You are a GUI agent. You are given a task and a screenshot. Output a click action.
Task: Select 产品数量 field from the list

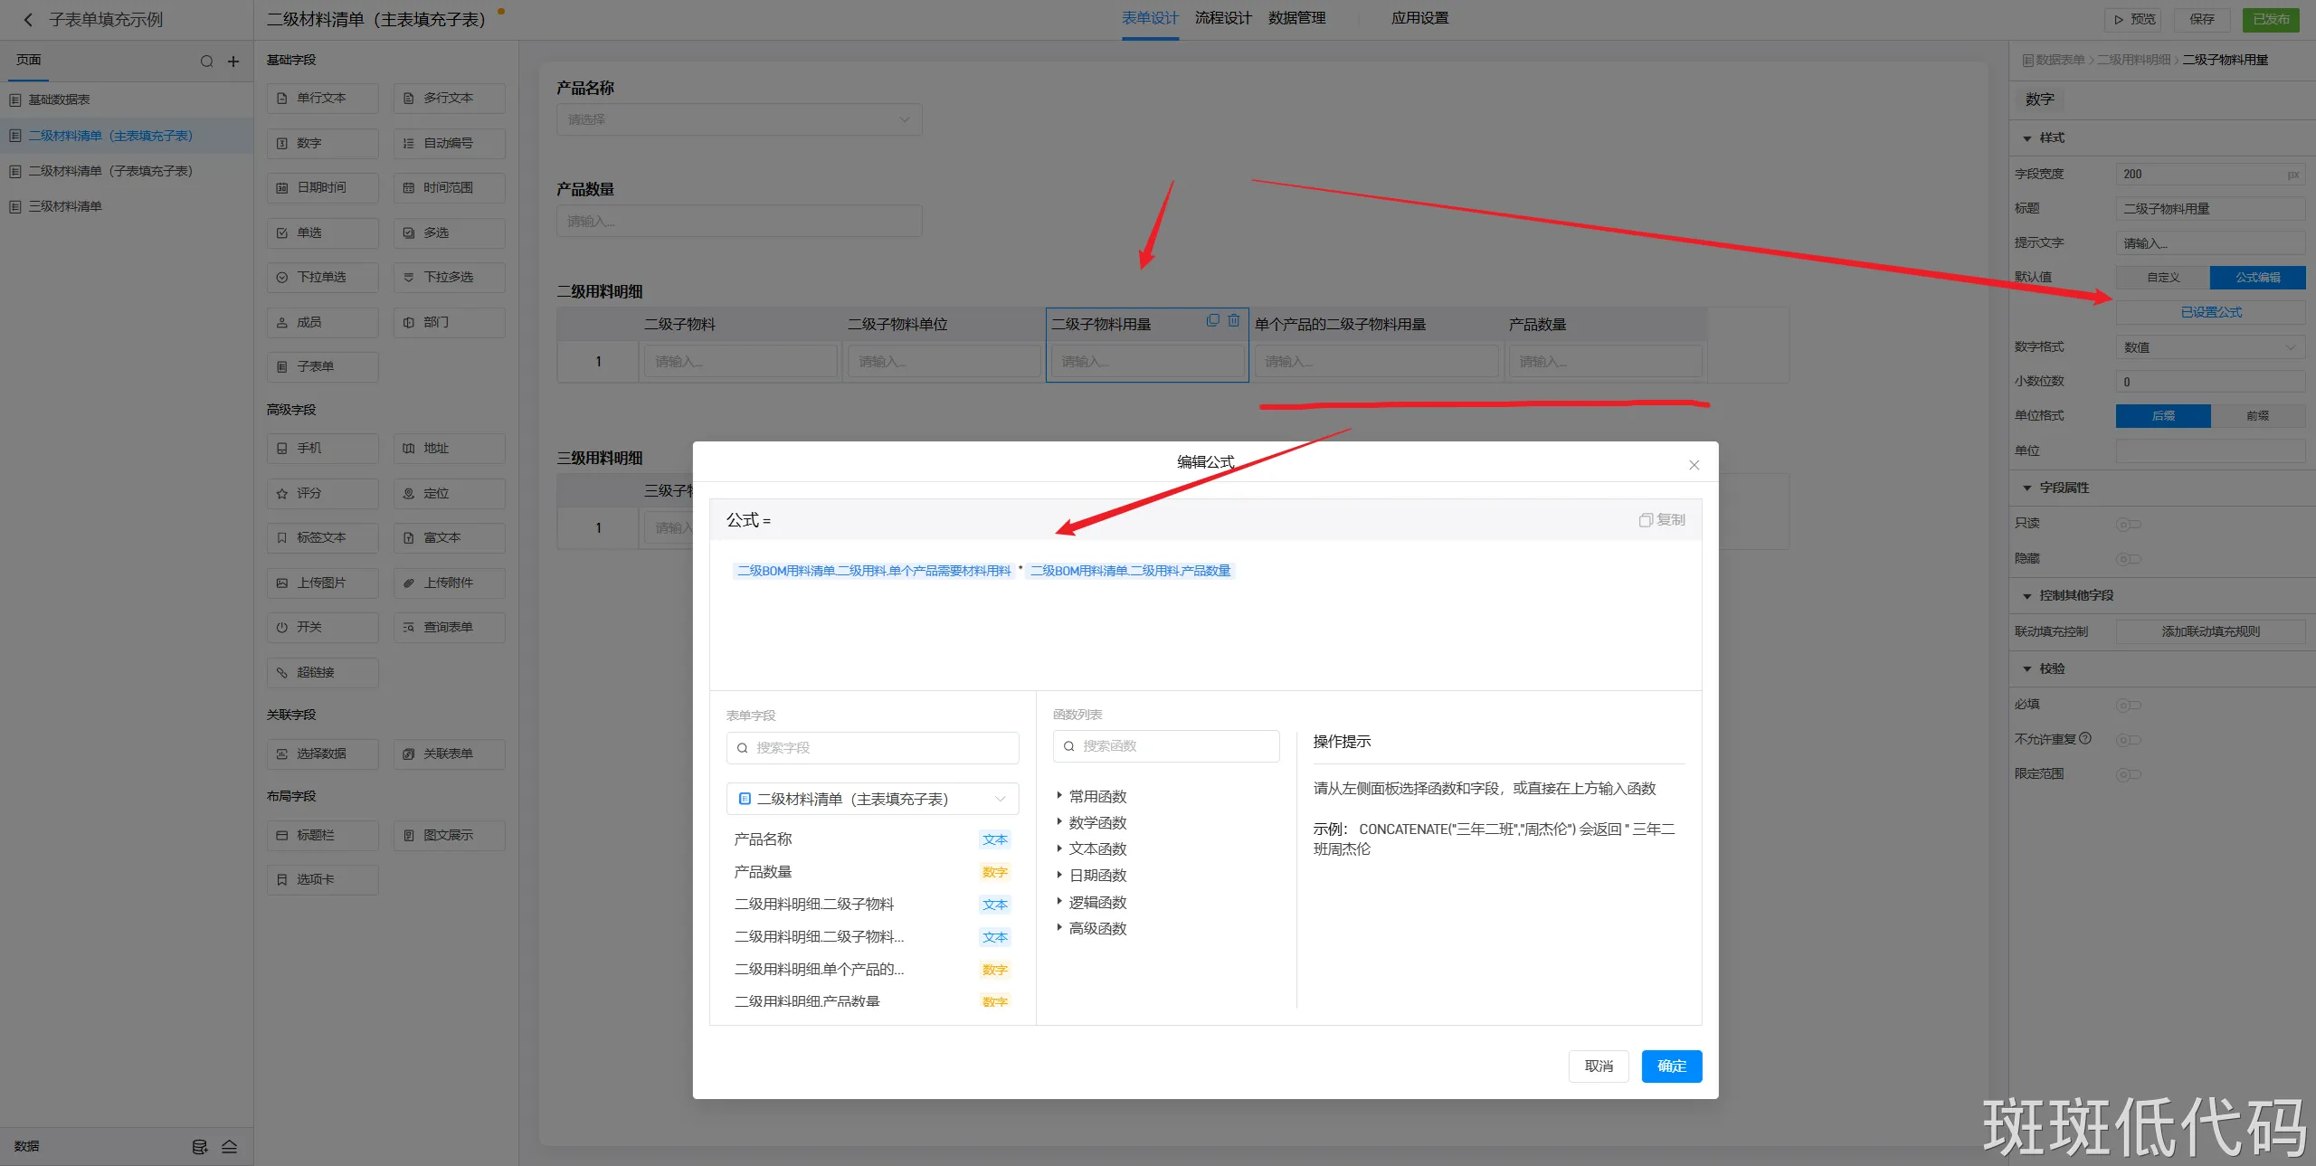(x=763, y=872)
